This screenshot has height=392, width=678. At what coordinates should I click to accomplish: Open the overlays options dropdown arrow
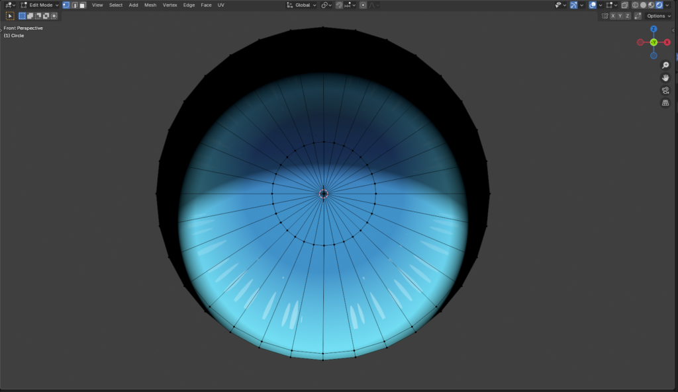tap(601, 5)
